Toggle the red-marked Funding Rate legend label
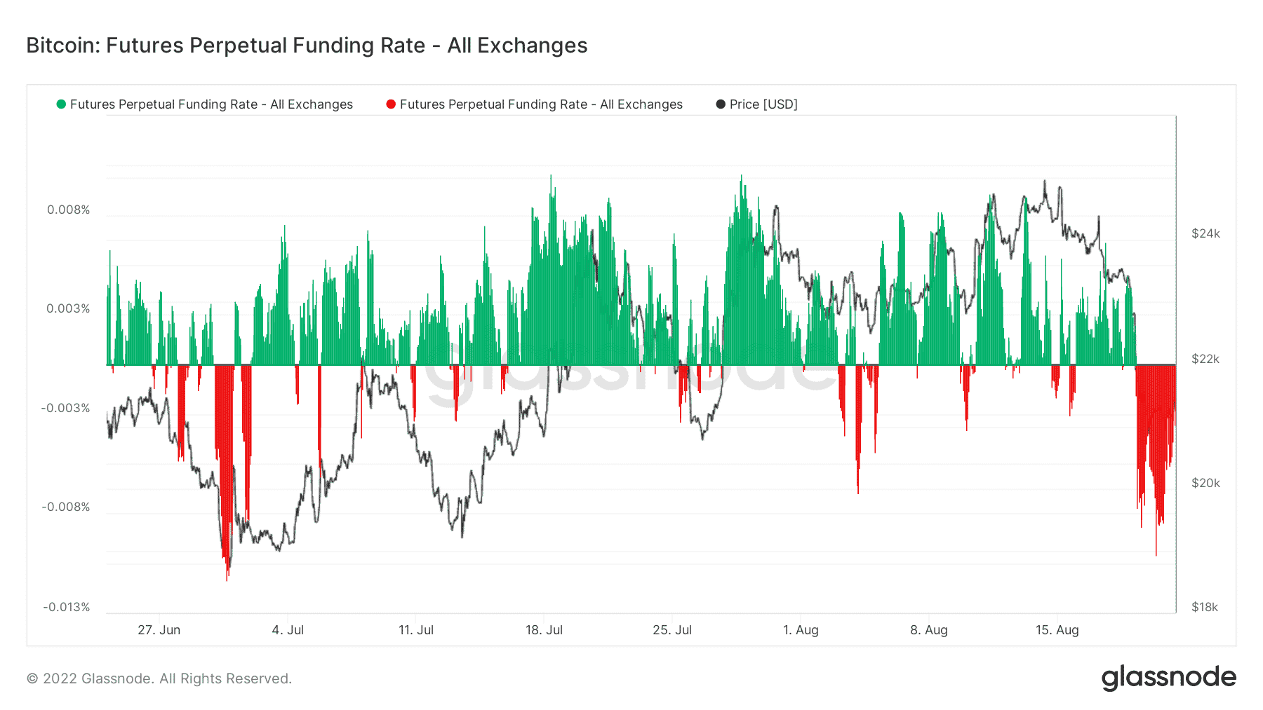 tap(541, 104)
